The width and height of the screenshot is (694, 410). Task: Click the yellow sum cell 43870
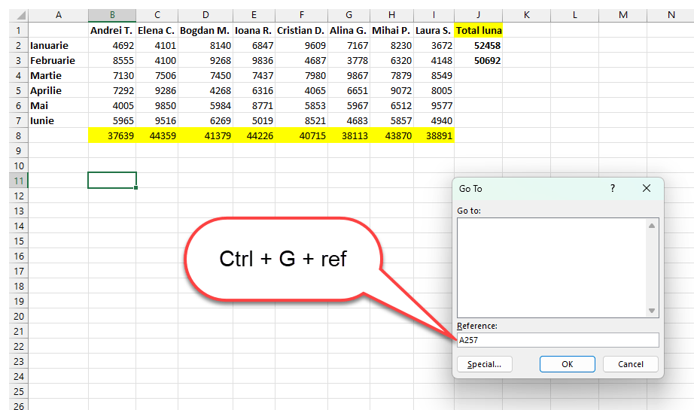pos(391,135)
